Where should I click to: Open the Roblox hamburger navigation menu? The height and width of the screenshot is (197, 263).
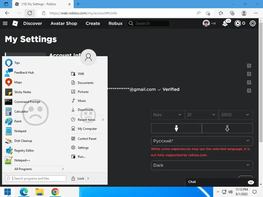pyautogui.click(x=5, y=23)
